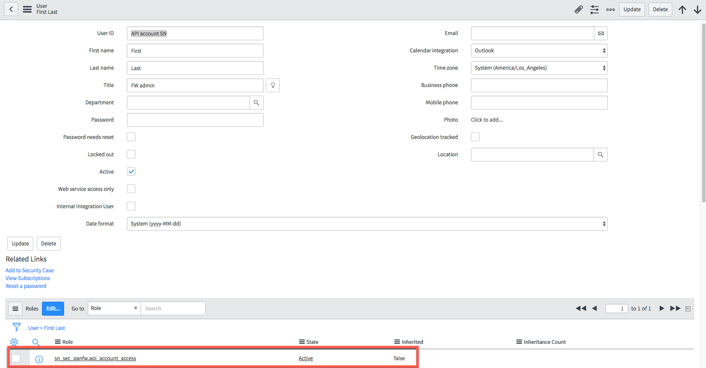Image resolution: width=706 pixels, height=368 pixels.
Task: Open Calendar integration dropdown
Action: click(539, 51)
